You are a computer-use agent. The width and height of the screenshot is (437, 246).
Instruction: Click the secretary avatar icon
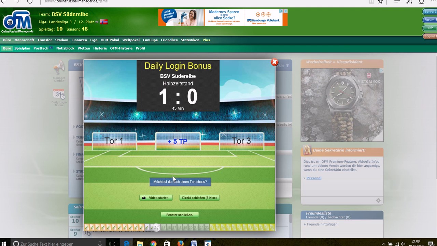[x=307, y=150]
